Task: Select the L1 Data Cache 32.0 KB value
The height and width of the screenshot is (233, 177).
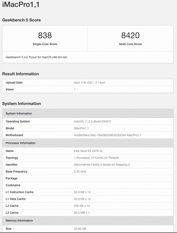Action: click(x=82, y=199)
